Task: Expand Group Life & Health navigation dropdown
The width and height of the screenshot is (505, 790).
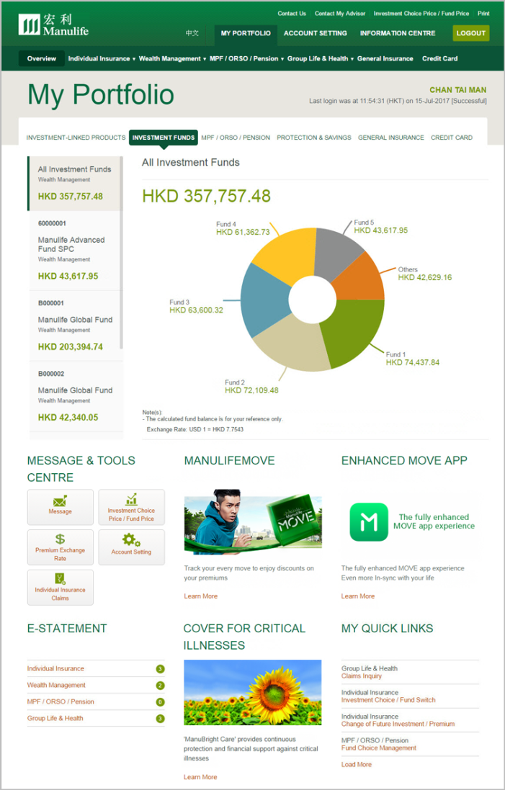Action: tap(321, 58)
